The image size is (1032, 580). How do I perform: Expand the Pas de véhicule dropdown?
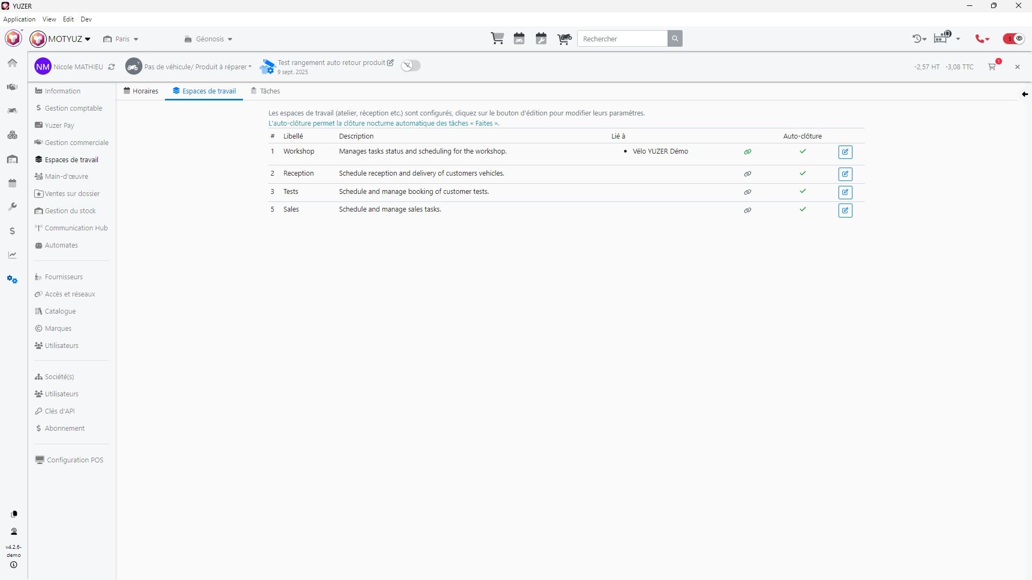tap(197, 67)
